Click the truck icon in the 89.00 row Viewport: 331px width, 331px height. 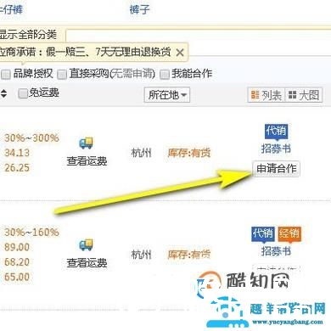86,245
